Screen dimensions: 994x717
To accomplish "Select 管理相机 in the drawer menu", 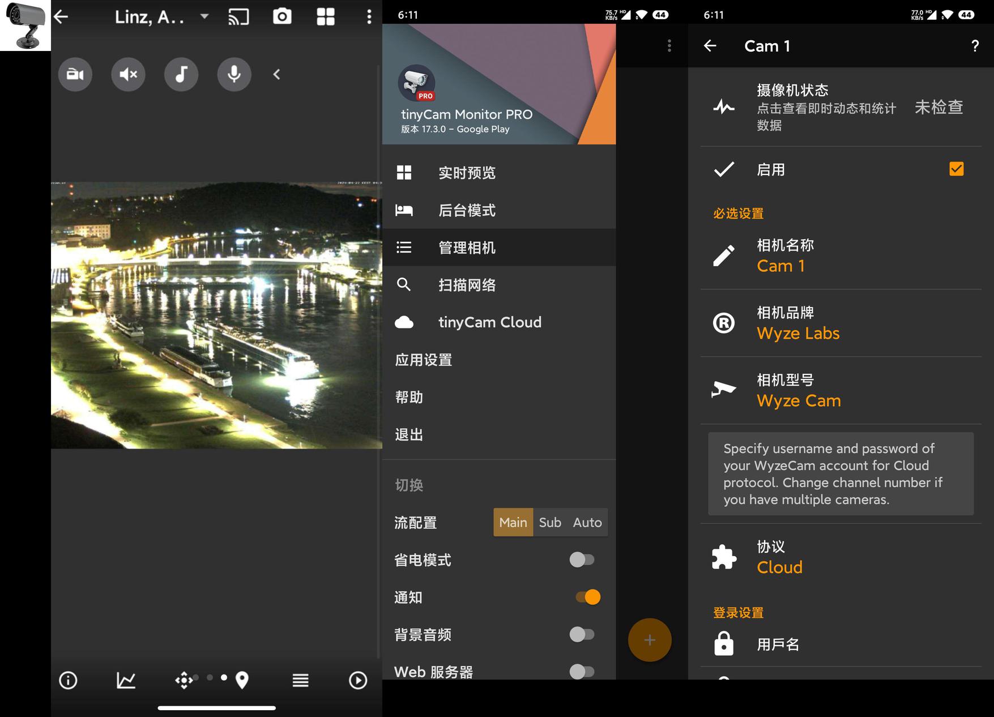I will (499, 247).
